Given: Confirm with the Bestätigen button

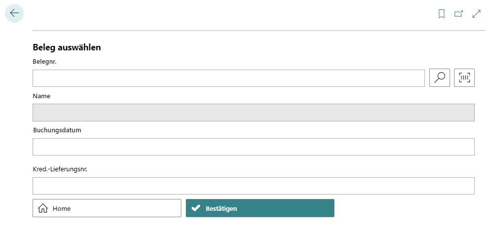Looking at the screenshot, I should point(260,208).
